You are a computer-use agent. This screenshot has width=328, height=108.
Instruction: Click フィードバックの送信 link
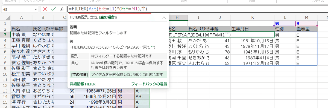click(x=149, y=84)
